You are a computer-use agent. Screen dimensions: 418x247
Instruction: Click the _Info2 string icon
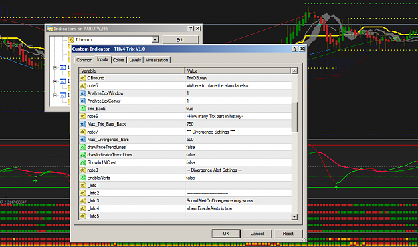click(83, 193)
